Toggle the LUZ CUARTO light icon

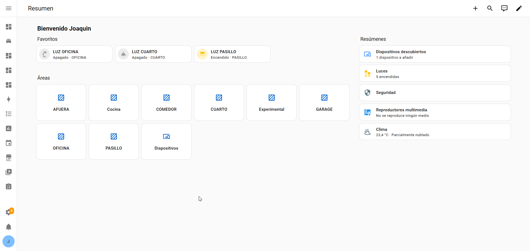click(x=123, y=54)
